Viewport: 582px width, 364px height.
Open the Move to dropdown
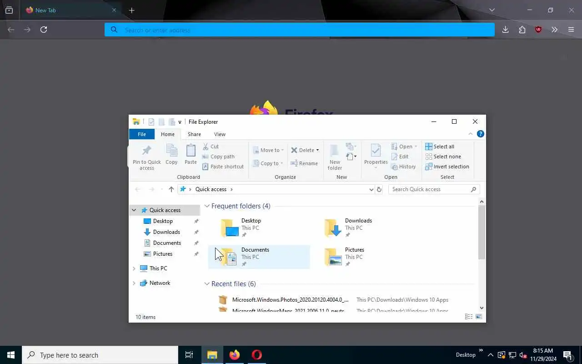(x=268, y=150)
